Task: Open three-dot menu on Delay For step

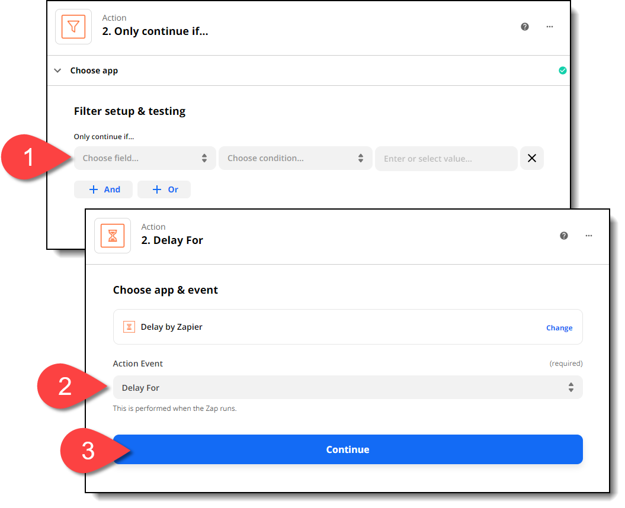Action: click(589, 236)
